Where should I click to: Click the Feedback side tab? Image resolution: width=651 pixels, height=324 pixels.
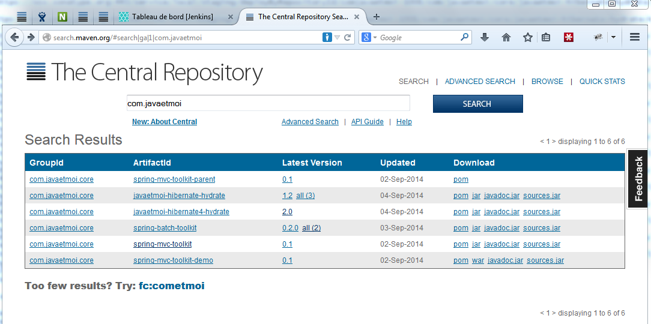(638, 178)
